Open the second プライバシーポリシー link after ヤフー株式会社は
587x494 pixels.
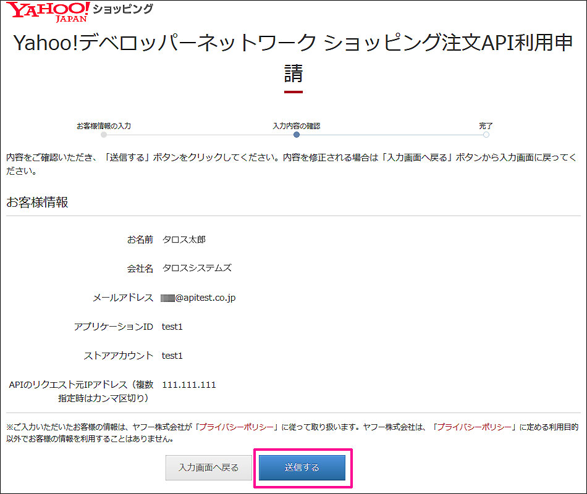(x=474, y=427)
